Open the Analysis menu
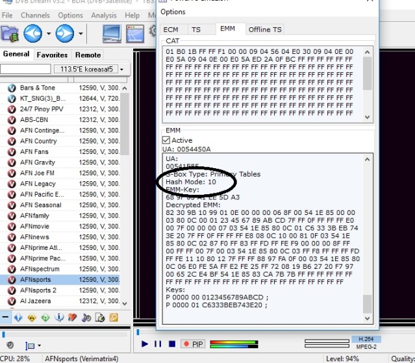Image resolution: width=415 pixels, height=363 pixels. pyautogui.click(x=104, y=16)
